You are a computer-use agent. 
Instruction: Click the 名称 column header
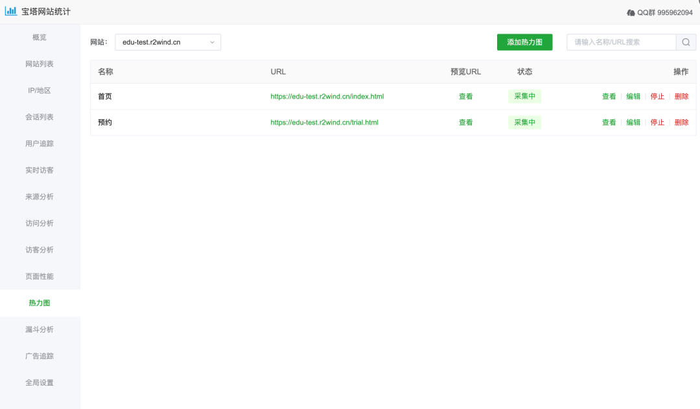(106, 72)
